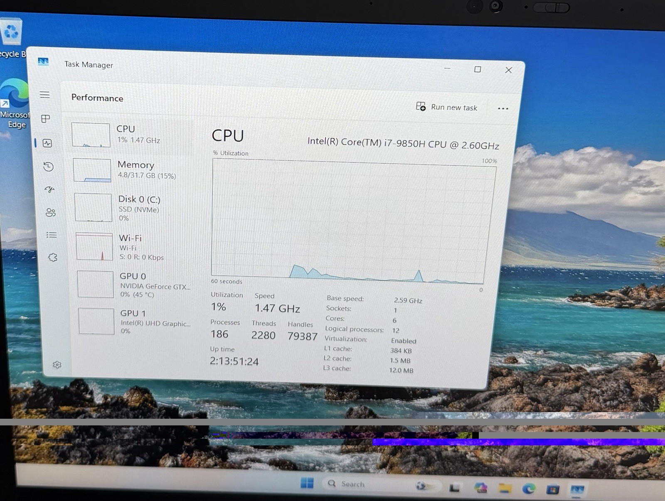Select Microsoft Edge desktop shortcut
This screenshot has height=501, width=665.
pyautogui.click(x=15, y=104)
